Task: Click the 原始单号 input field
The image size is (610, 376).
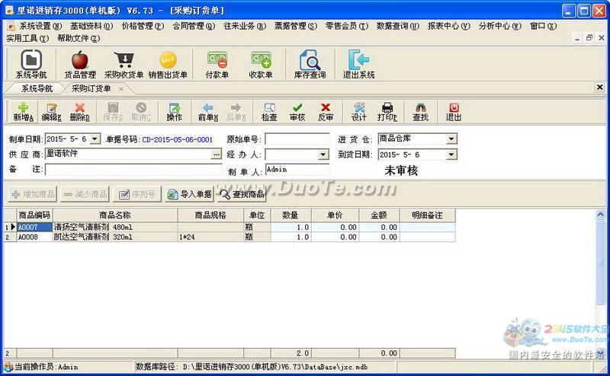Action: (297, 139)
